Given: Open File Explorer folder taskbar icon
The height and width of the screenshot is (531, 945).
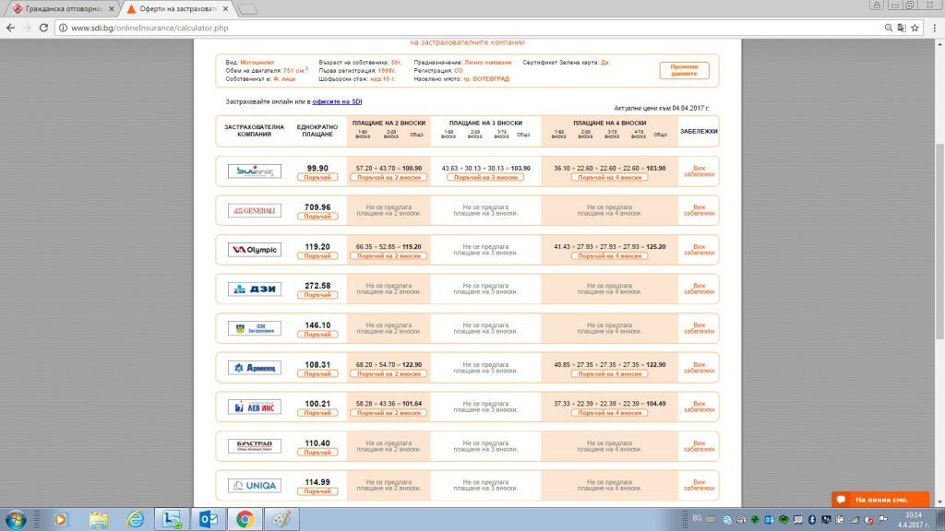Looking at the screenshot, I should [x=98, y=519].
